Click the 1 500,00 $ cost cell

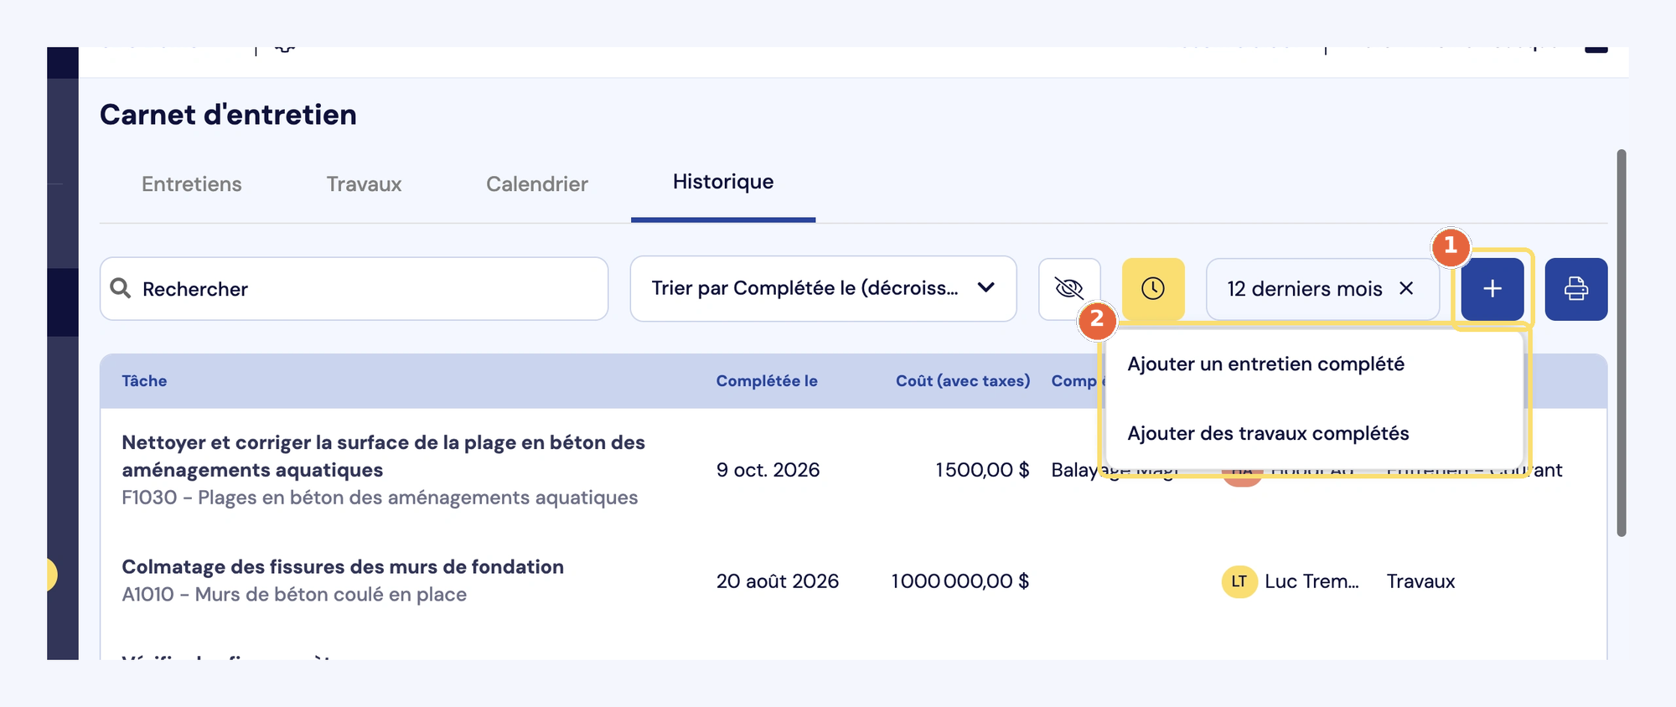982,470
